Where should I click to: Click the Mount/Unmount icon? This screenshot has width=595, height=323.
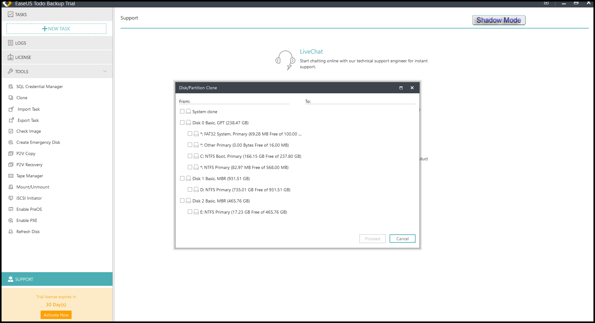11,187
